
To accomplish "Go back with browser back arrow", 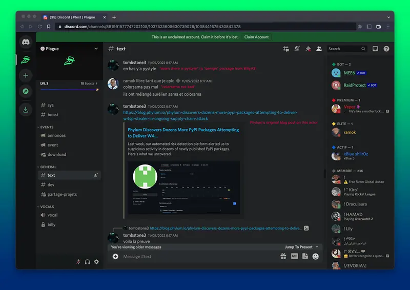I will click(22, 27).
